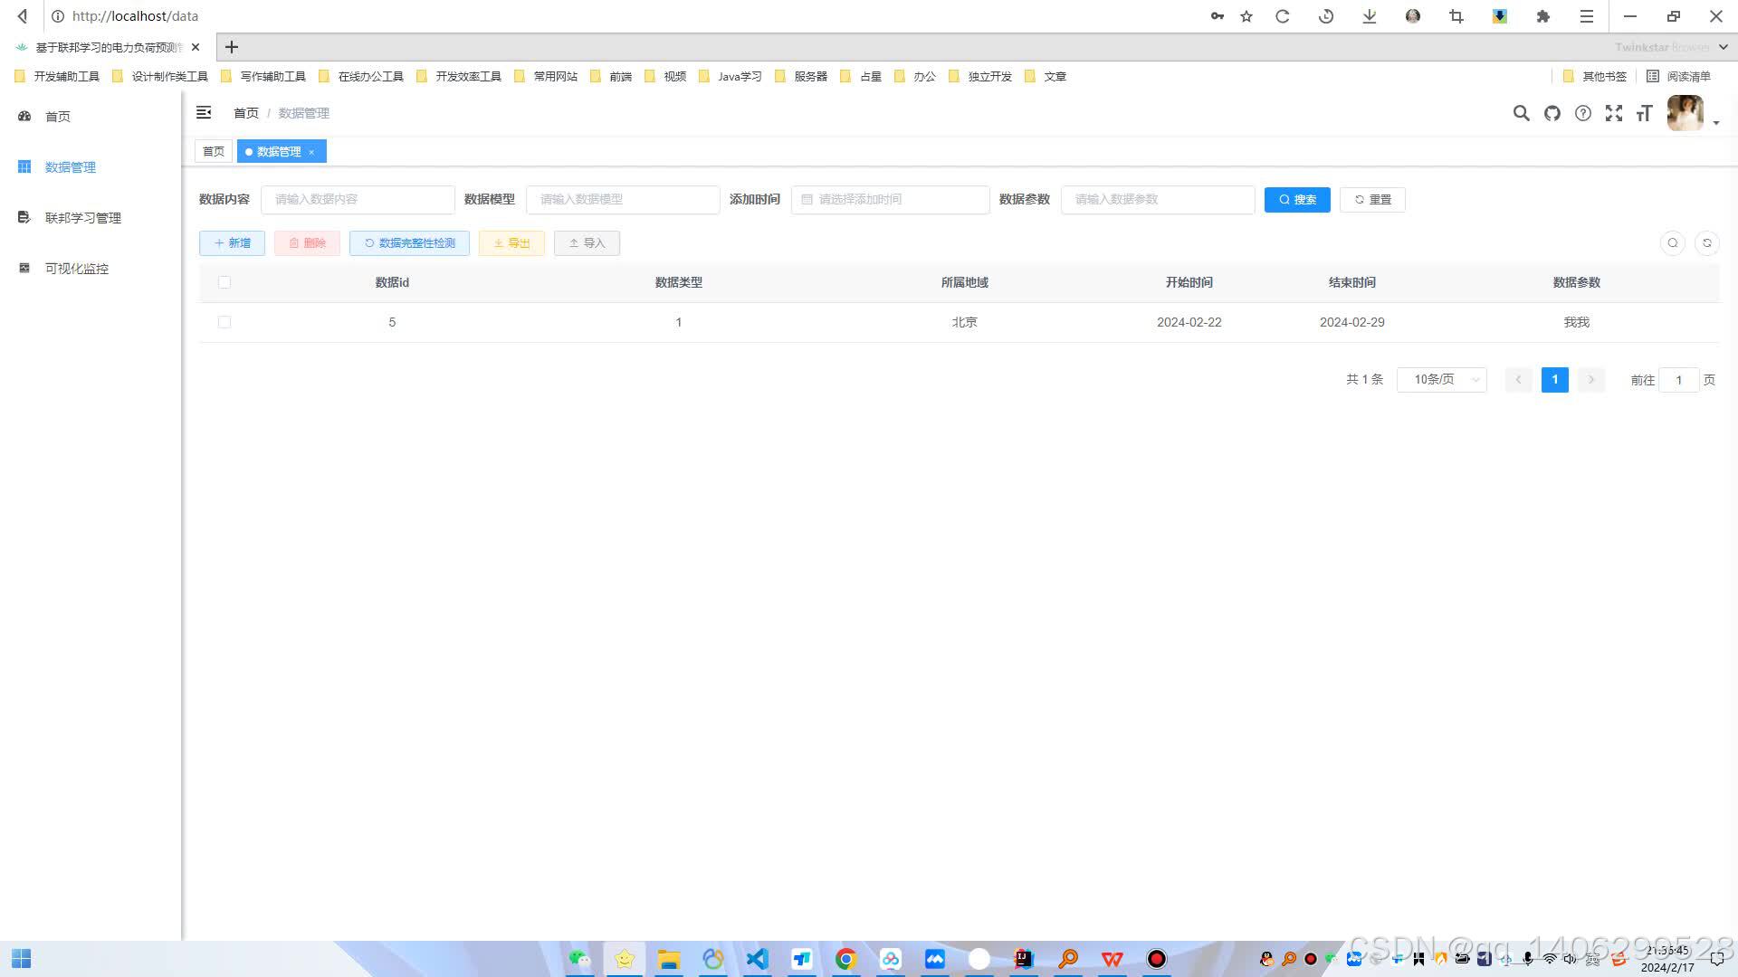This screenshot has height=977, width=1738.
Task: Open the font size adjustment icon
Action: click(1645, 113)
